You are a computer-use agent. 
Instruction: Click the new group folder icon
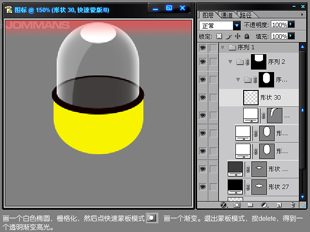(x=251, y=205)
